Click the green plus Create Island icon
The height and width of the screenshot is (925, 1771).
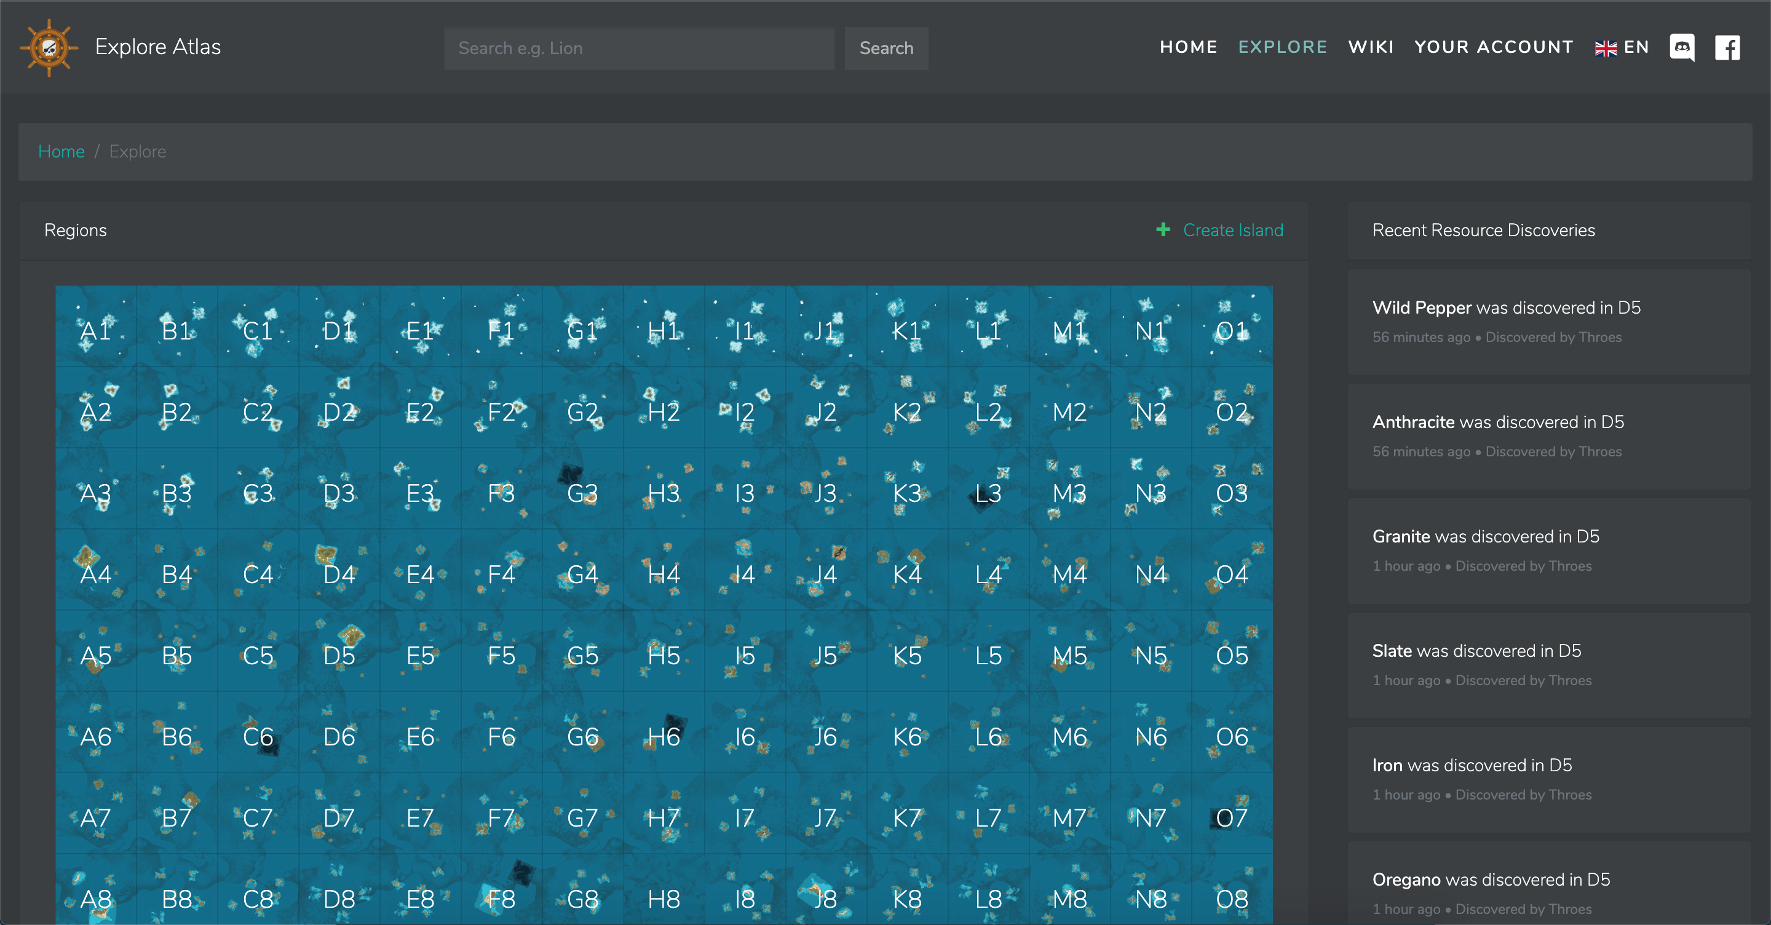click(1163, 229)
